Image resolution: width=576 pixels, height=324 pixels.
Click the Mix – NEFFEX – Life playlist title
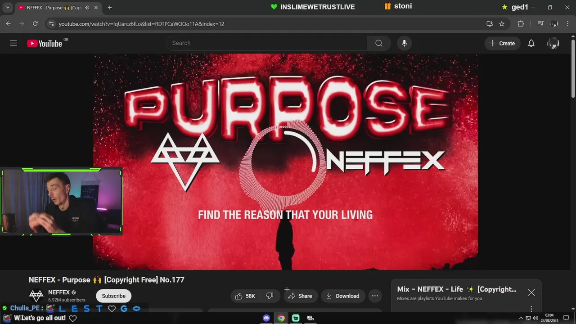coord(457,289)
